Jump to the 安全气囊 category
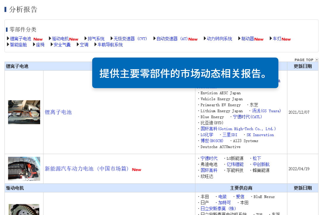The image size is (323, 215). (x=62, y=45)
